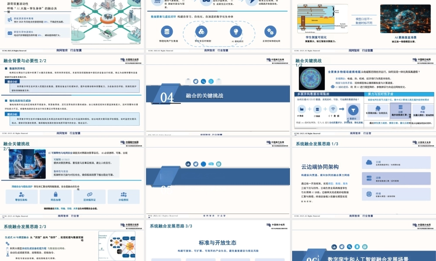Click the 物理电网产生数据 database icon

pyautogui.click(x=167, y=31)
